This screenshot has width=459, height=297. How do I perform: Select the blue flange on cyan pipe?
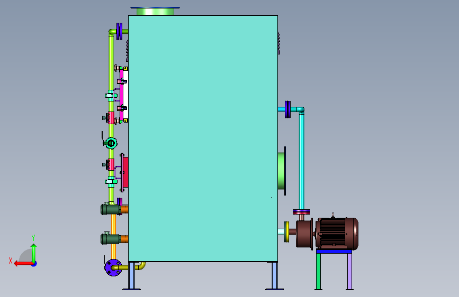click(288, 109)
